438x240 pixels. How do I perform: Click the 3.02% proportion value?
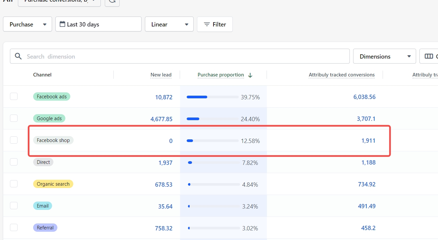tap(250, 228)
